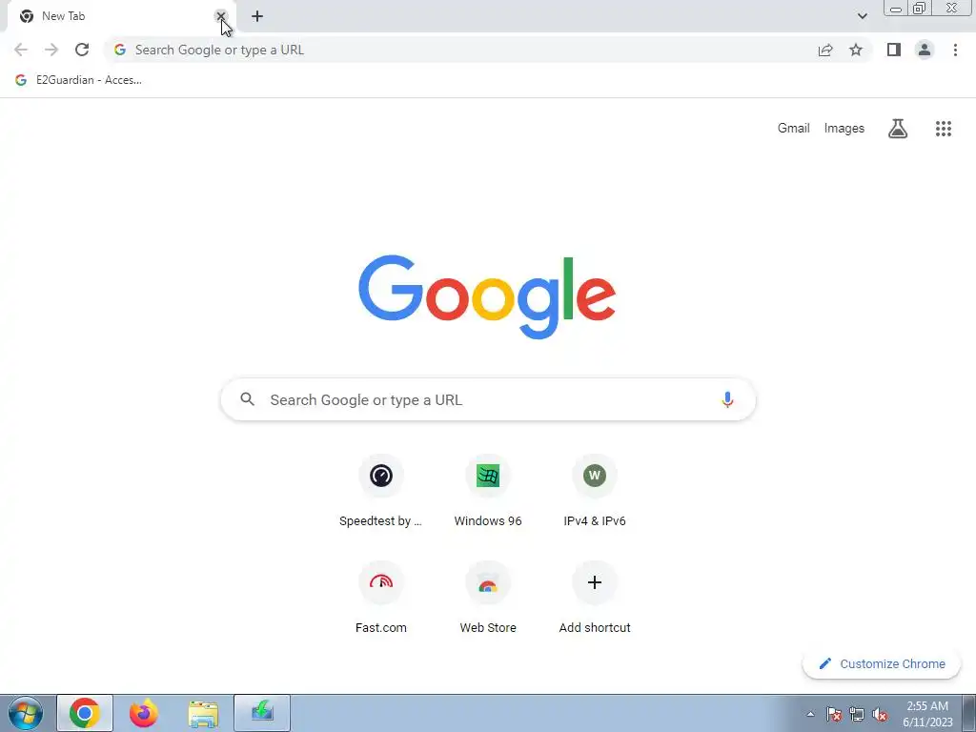This screenshot has height=732, width=976.
Task: Reload the current page
Action: coord(82,50)
